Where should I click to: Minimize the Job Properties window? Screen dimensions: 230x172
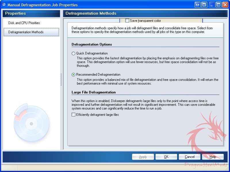click(x=212, y=5)
